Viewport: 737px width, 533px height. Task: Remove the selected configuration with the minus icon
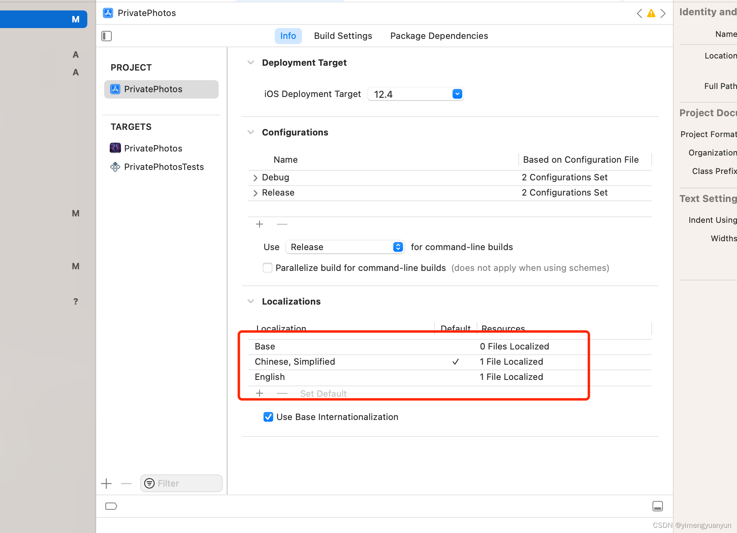click(x=282, y=224)
